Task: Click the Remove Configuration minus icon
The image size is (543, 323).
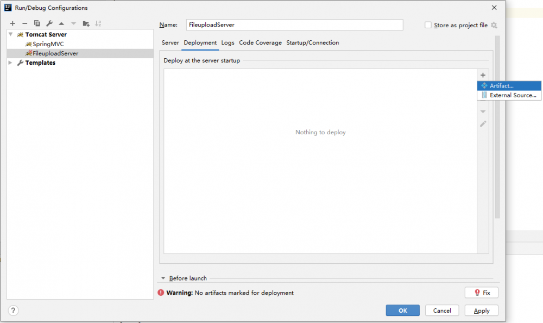Action: pos(24,23)
